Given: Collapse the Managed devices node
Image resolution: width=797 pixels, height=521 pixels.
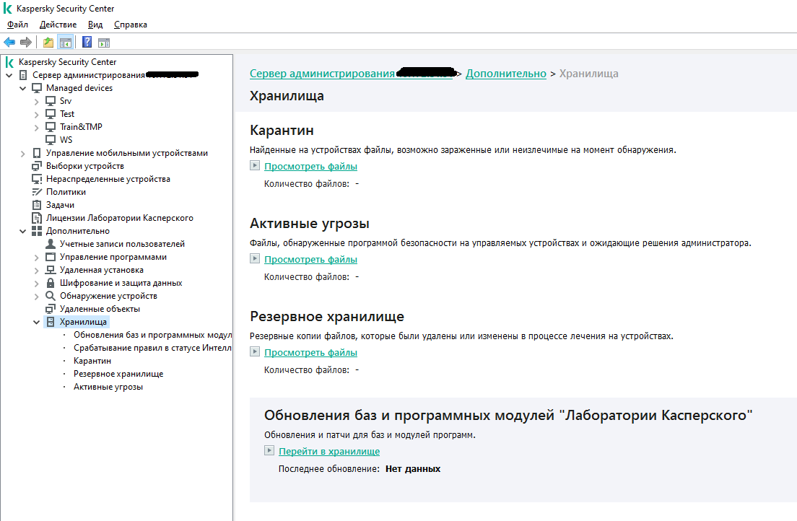Looking at the screenshot, I should pos(22,89).
